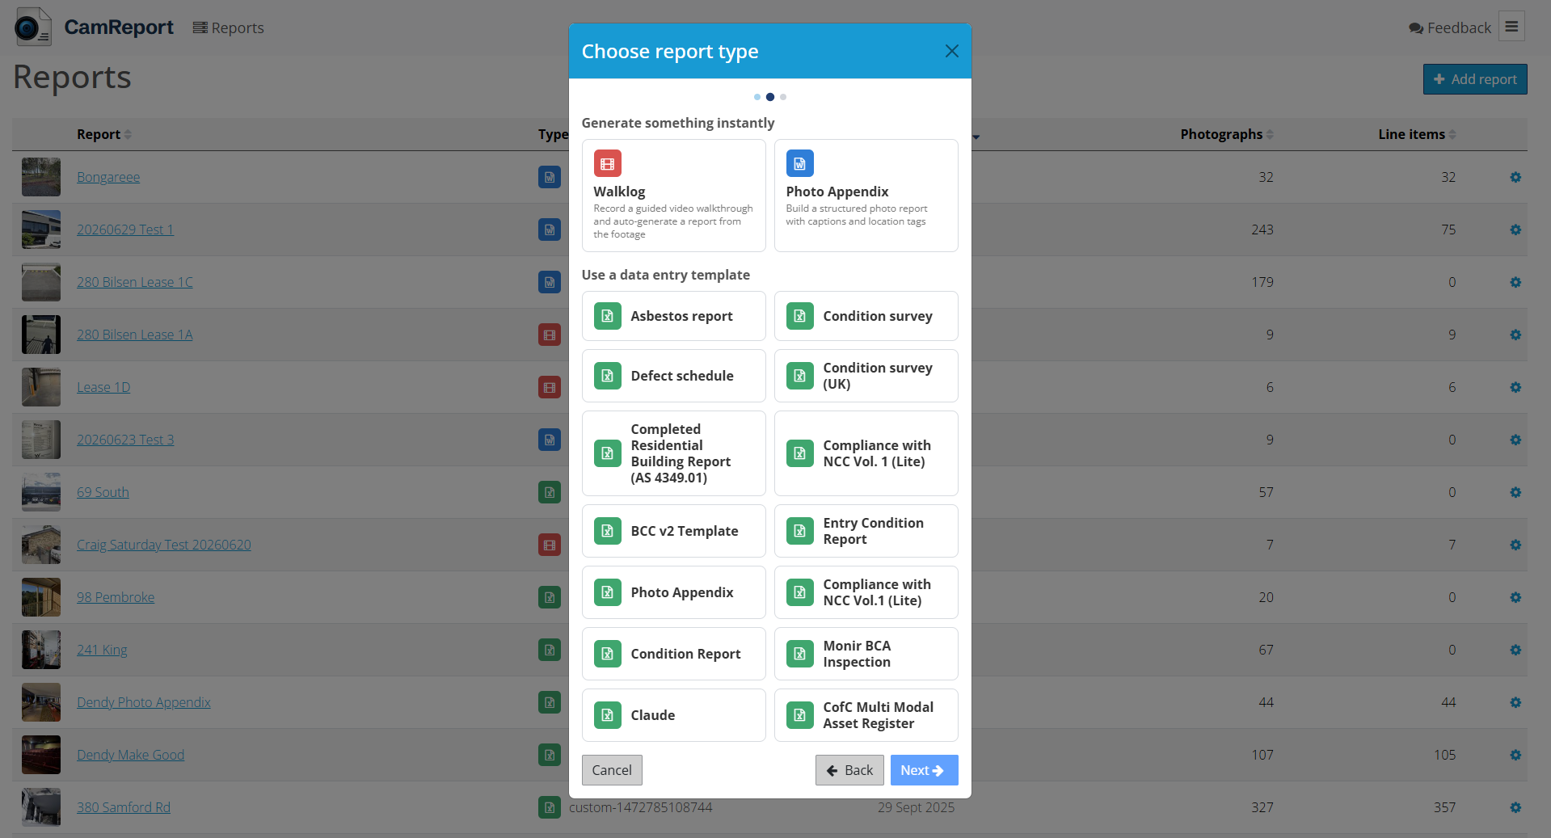Pick the green Photo Appendix template
1551x838 pixels.
coord(673,592)
